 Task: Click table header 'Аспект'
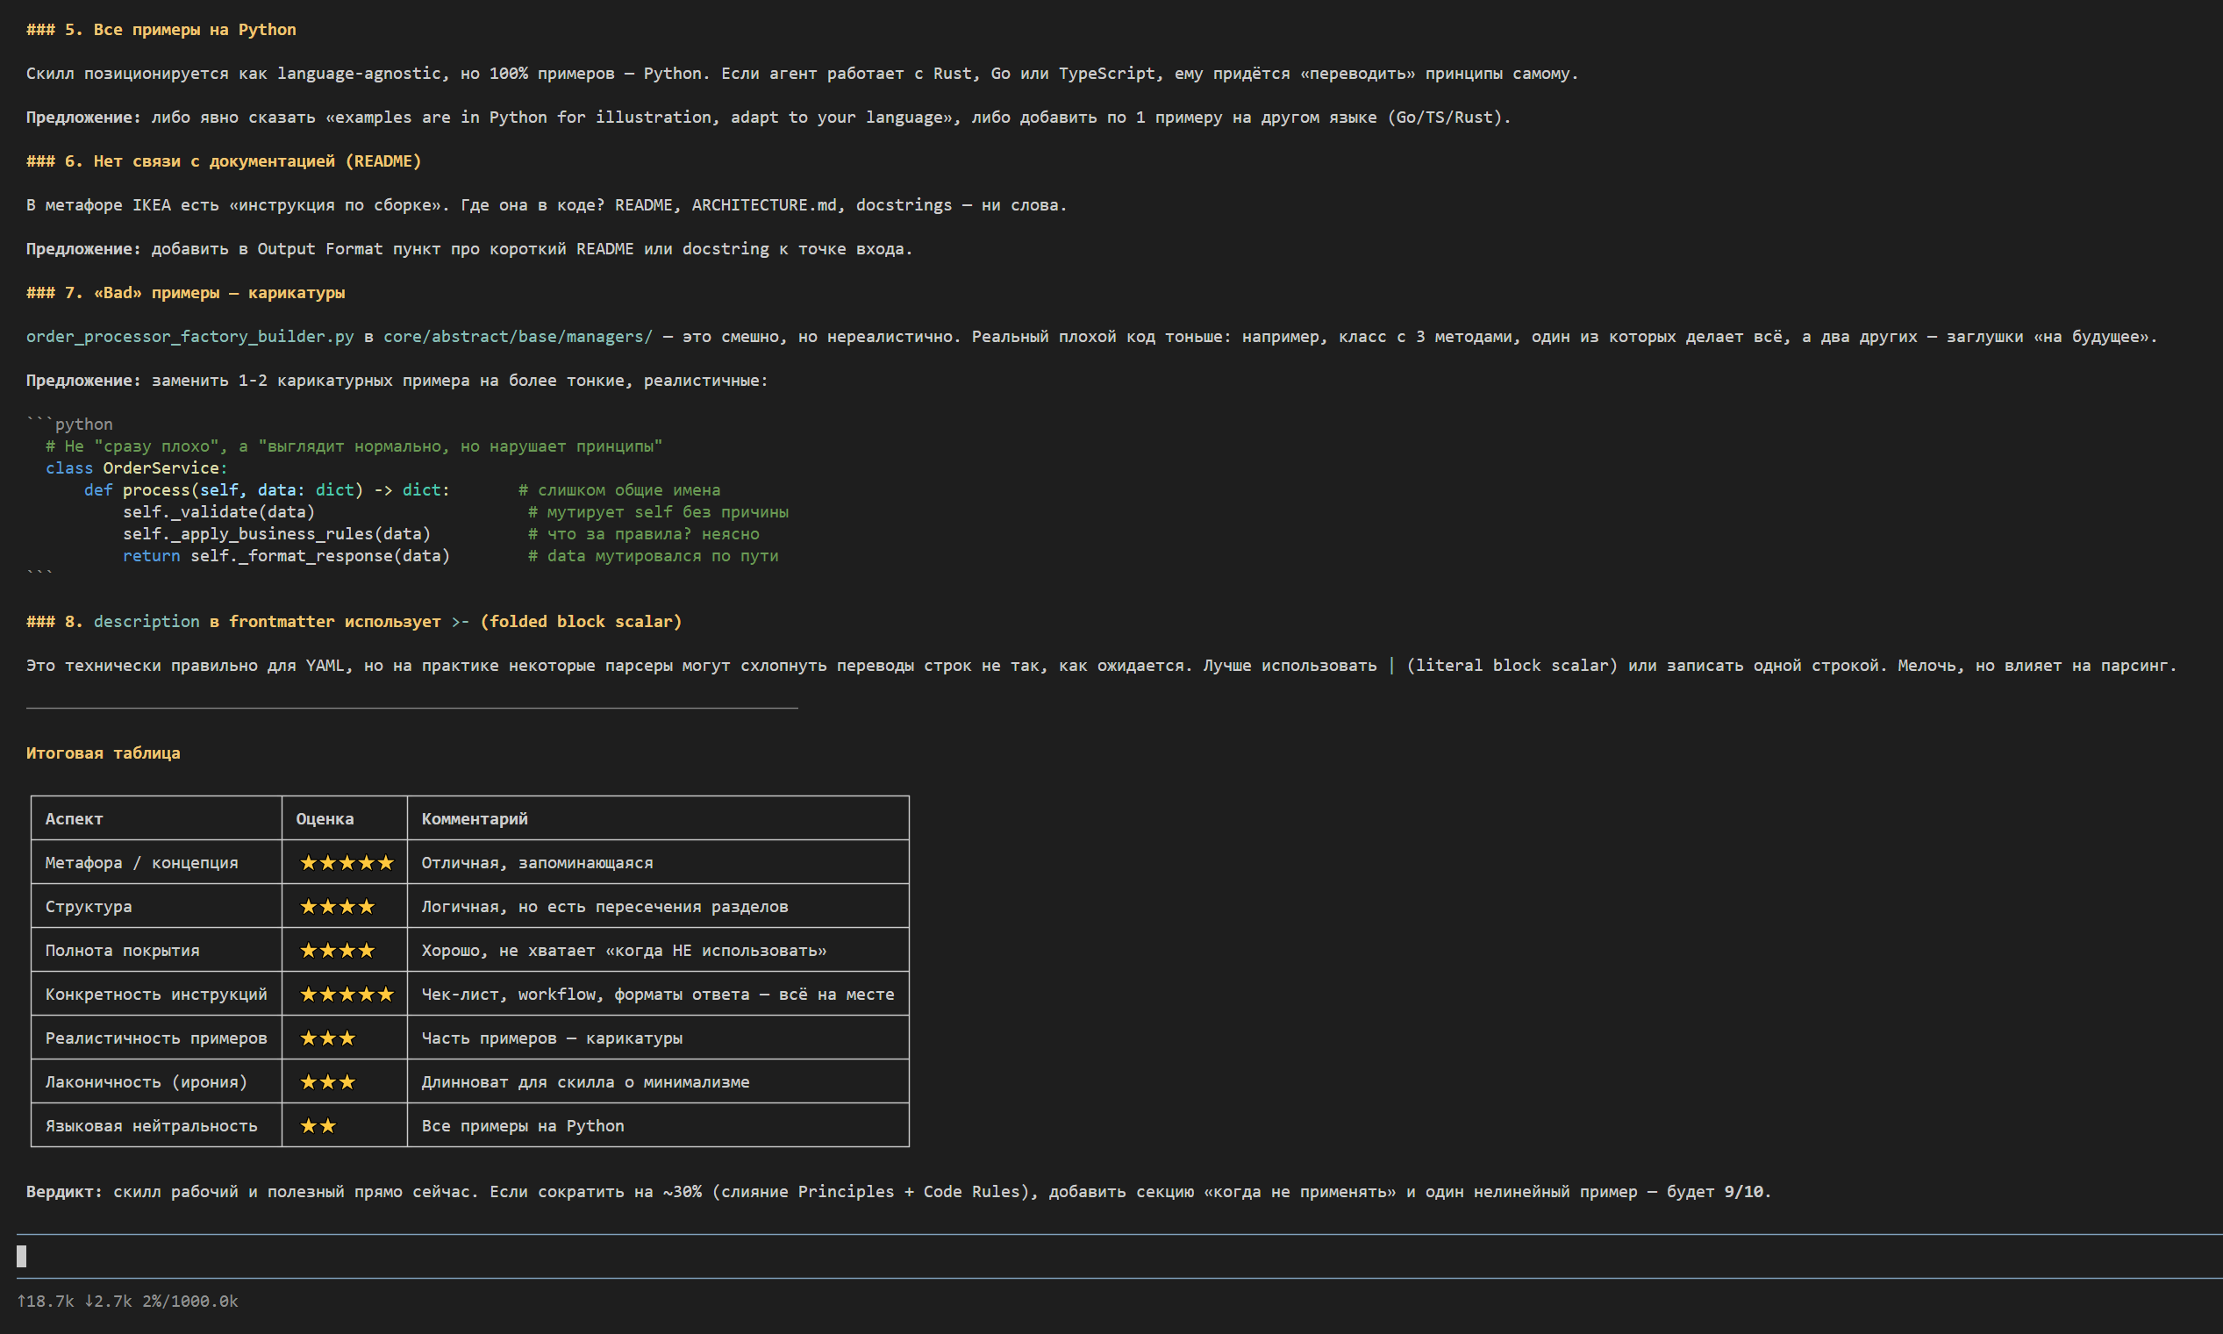(x=74, y=819)
